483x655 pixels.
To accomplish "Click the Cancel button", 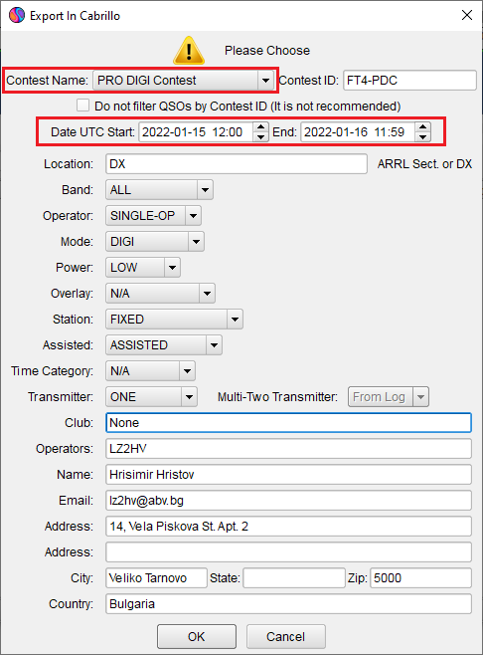I will (x=285, y=637).
